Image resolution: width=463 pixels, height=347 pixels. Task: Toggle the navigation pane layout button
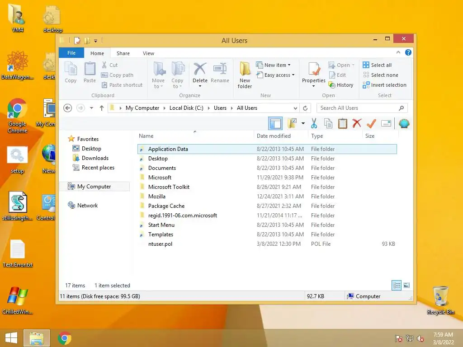click(x=275, y=123)
